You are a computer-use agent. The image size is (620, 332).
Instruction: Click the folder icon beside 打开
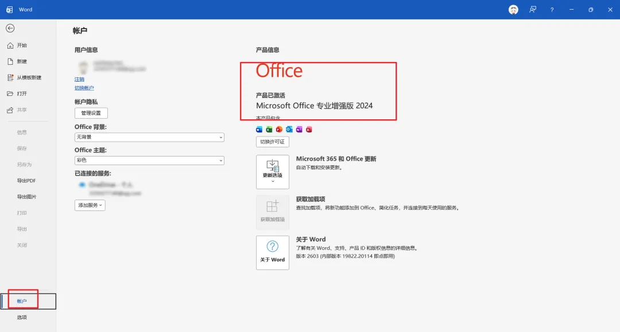10,93
